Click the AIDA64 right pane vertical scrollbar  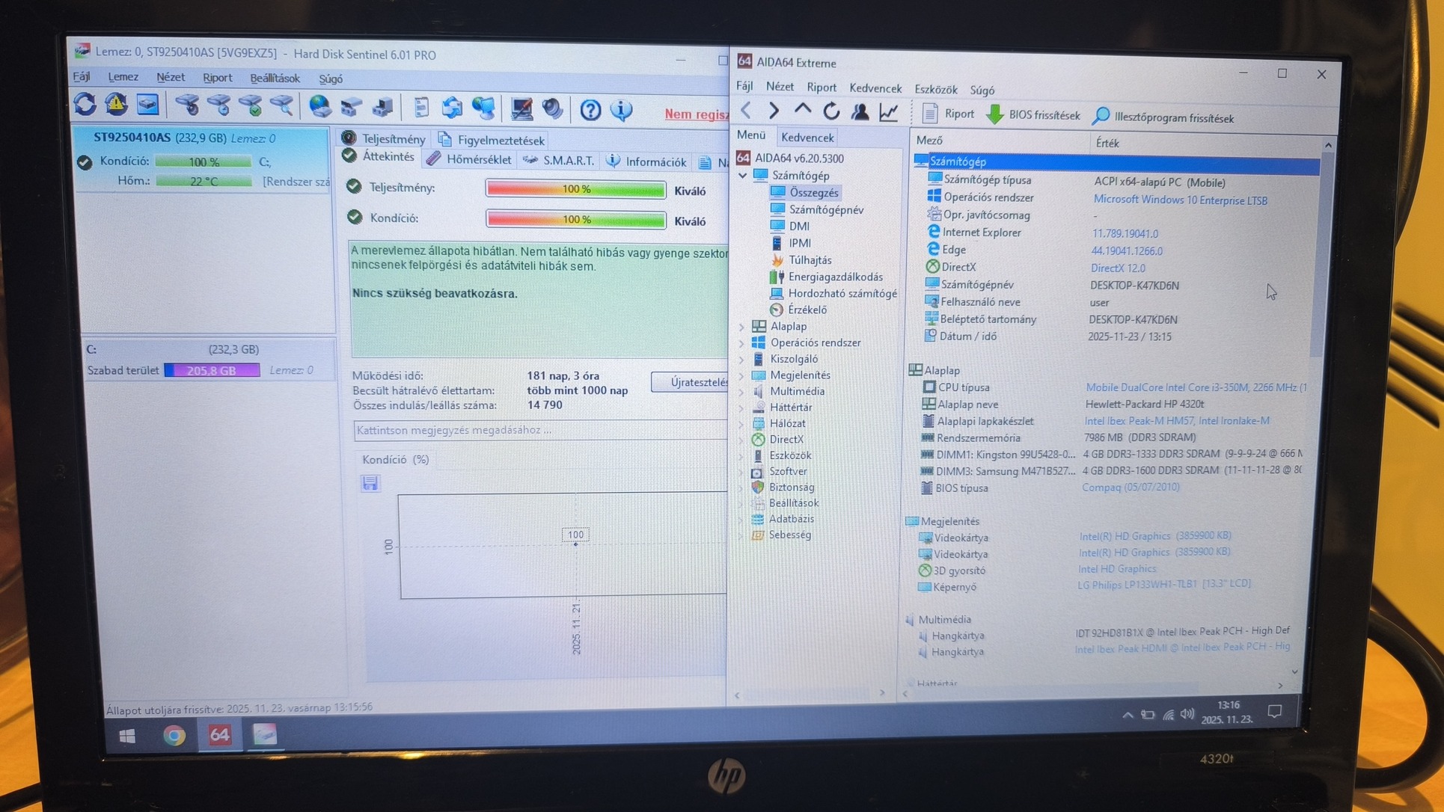pyautogui.click(x=1321, y=254)
